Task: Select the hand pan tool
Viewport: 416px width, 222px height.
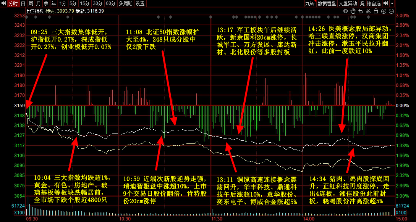Action: coord(353,11)
